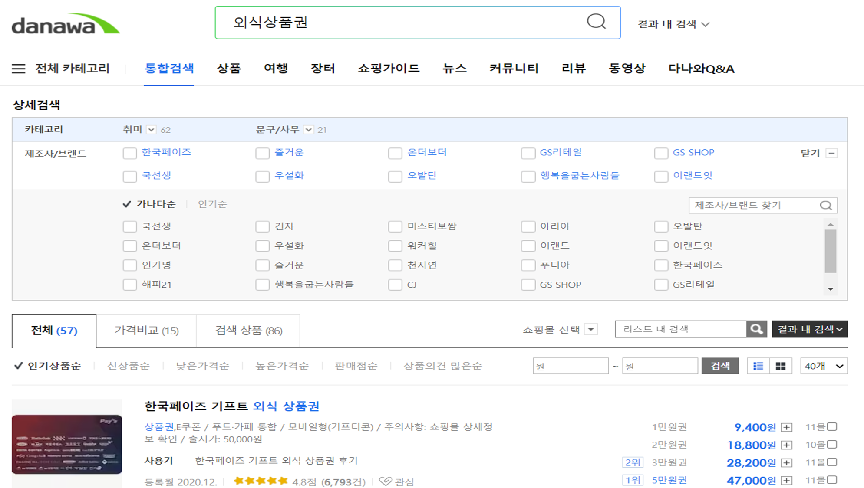Click the heart 관심 icon

pos(385,481)
